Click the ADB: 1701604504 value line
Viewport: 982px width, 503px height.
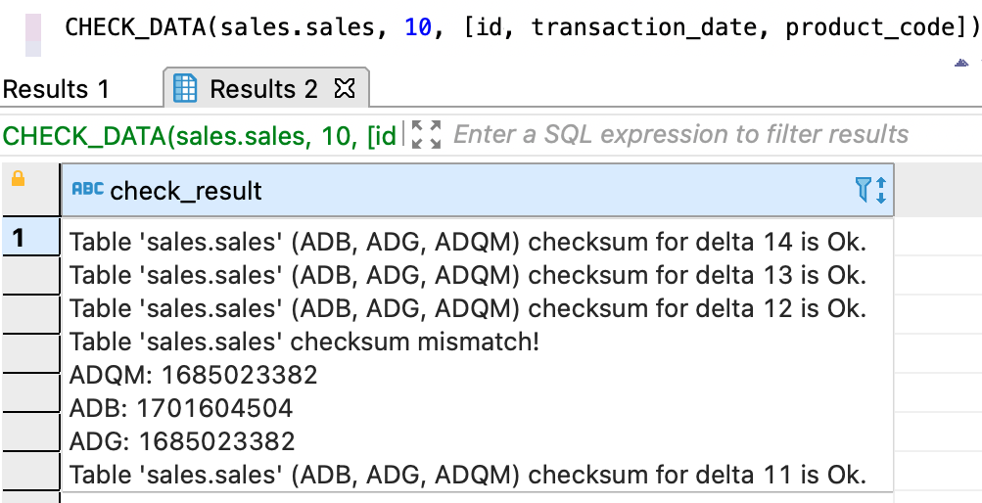tap(181, 408)
